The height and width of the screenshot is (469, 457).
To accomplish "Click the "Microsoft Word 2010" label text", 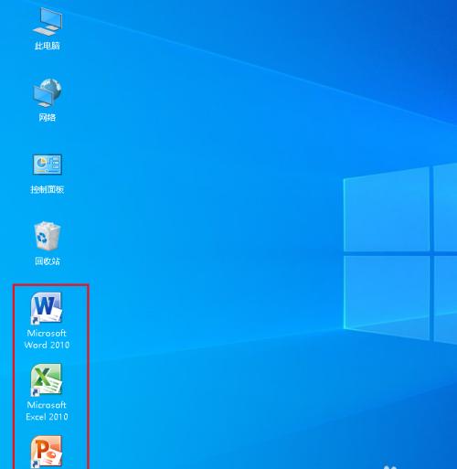I will click(47, 339).
